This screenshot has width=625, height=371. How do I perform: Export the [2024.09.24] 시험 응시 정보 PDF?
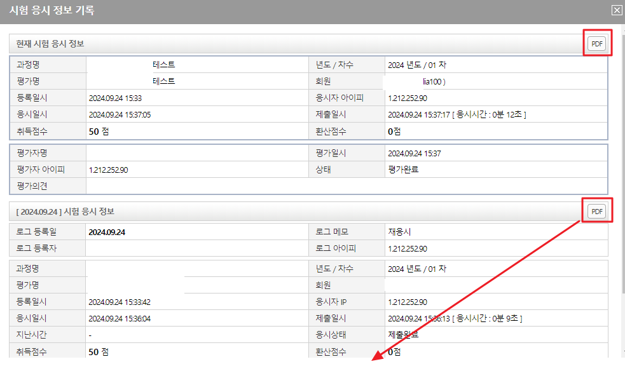[596, 211]
